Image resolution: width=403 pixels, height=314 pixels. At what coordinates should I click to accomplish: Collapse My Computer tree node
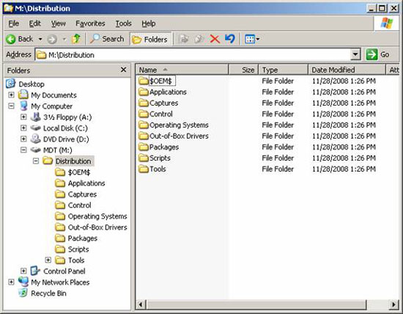[11, 106]
